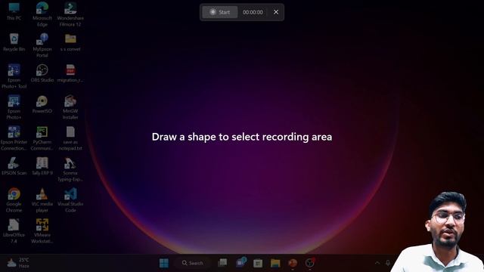484x272 pixels.
Task: Expand hidden system tray icons chevron
Action: click(x=377, y=263)
